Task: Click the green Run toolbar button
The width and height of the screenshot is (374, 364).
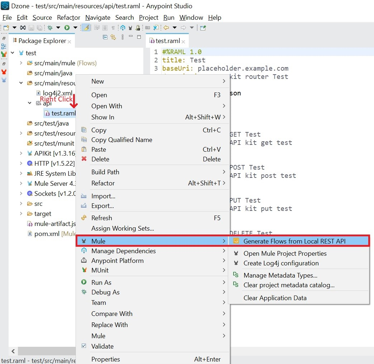Action: (x=67, y=28)
